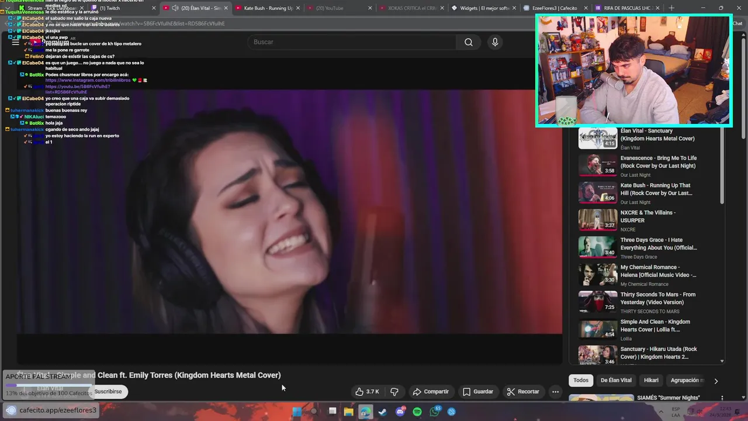This screenshot has width=748, height=421.
Task: Close the Élan Vital tab
Action: click(226, 8)
